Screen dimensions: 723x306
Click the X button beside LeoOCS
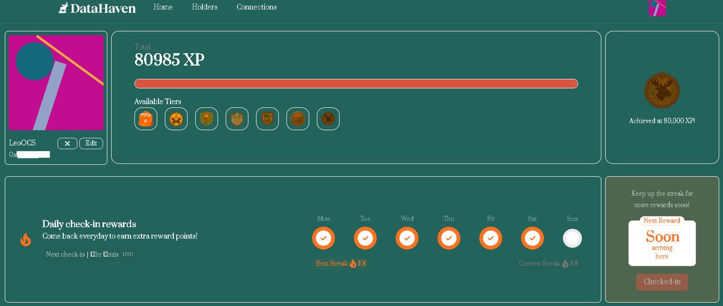click(x=67, y=143)
